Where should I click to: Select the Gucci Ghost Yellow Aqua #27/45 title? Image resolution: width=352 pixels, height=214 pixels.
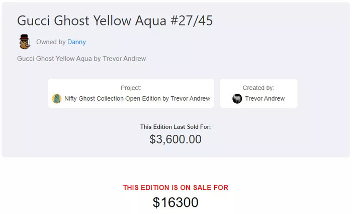pos(115,21)
